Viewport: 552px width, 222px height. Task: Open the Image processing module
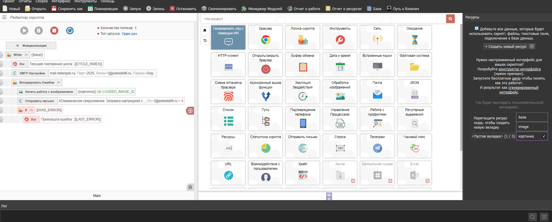tap(340, 91)
